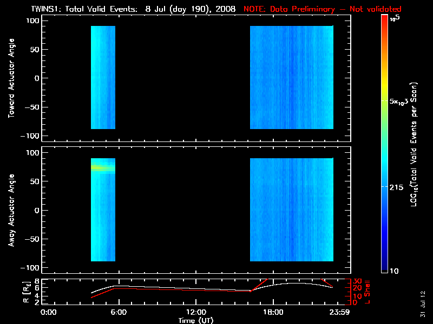Click the late data block in the Away panel
The width and height of the screenshot is (433, 324).
click(292, 210)
